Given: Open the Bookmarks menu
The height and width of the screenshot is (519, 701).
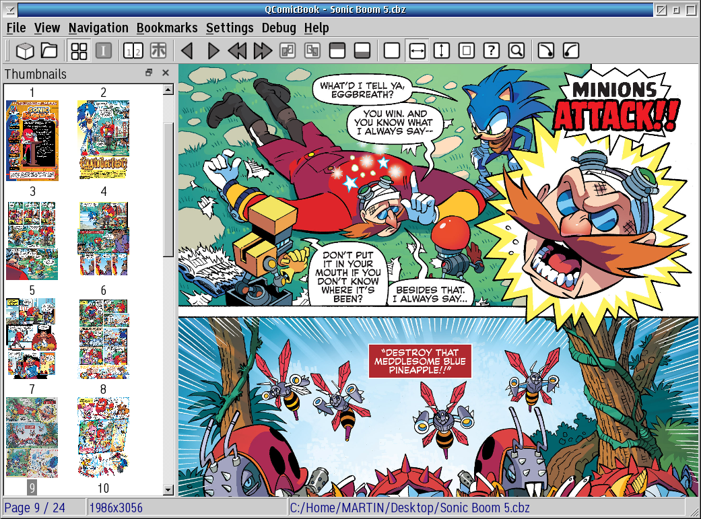Looking at the screenshot, I should click(x=167, y=28).
